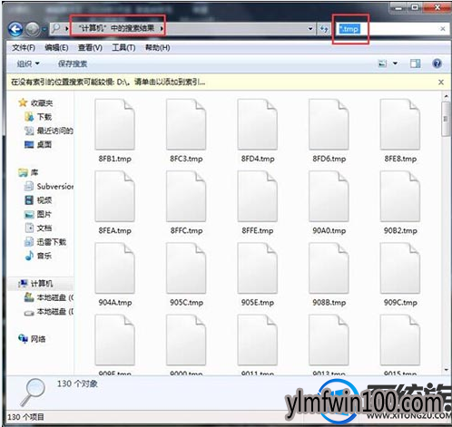Open the Help question mark icon
Image resolution: width=452 pixels, height=427 pixels.
coord(437,63)
